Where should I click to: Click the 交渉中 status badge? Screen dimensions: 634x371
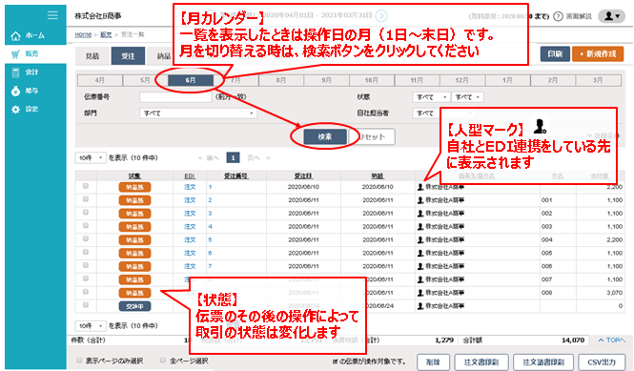click(134, 306)
